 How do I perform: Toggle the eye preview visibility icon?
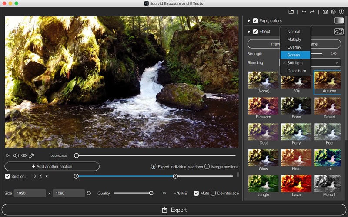tap(24, 155)
